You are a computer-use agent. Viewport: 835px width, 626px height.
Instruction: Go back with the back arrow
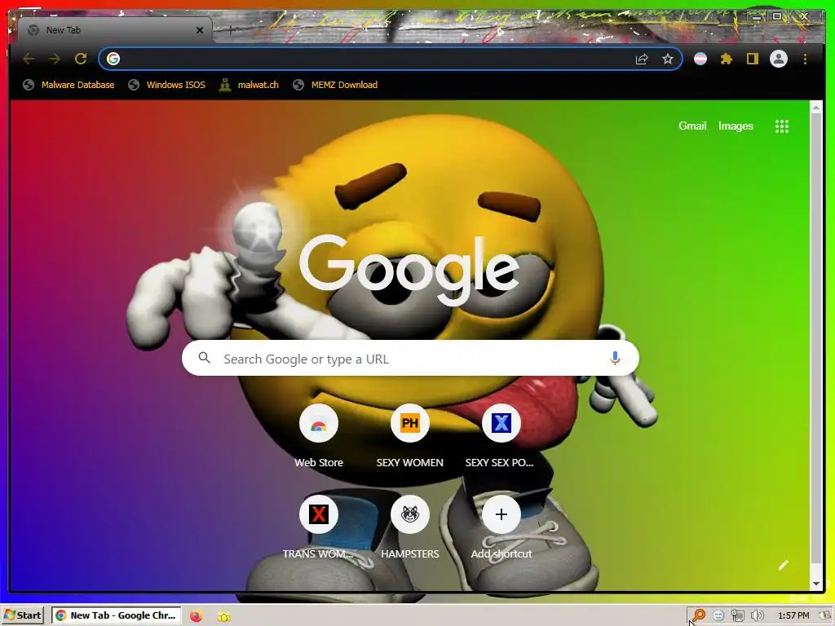click(29, 59)
